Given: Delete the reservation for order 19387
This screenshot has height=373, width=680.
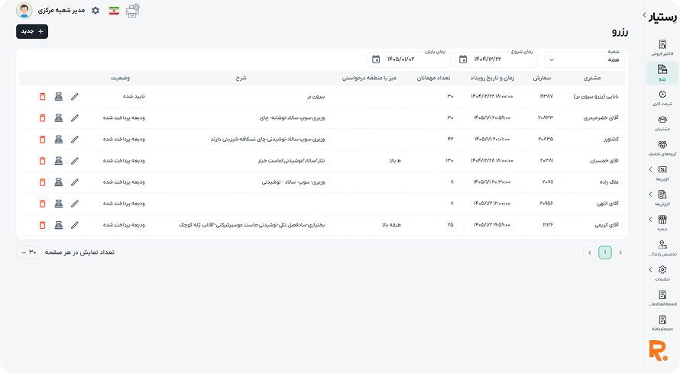Looking at the screenshot, I should pos(42,97).
